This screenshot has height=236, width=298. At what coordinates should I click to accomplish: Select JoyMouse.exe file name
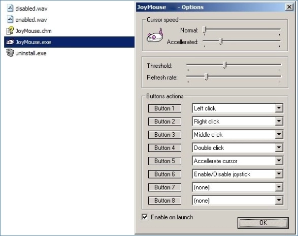click(33, 42)
